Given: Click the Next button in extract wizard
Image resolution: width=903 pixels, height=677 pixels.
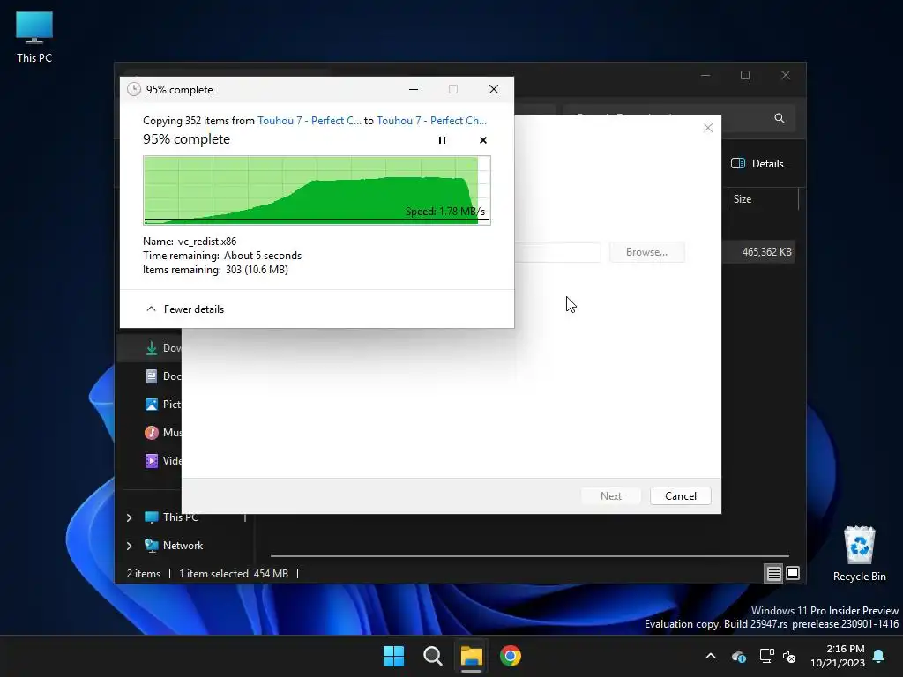Looking at the screenshot, I should click(610, 496).
